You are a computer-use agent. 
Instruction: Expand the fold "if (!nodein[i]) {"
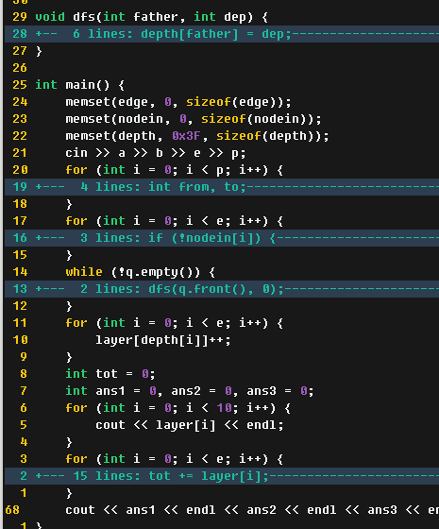(x=222, y=238)
